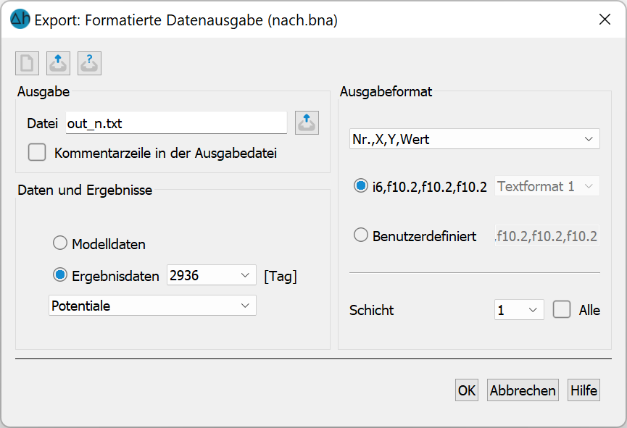Expand the Schicht number dropdown

(519, 310)
